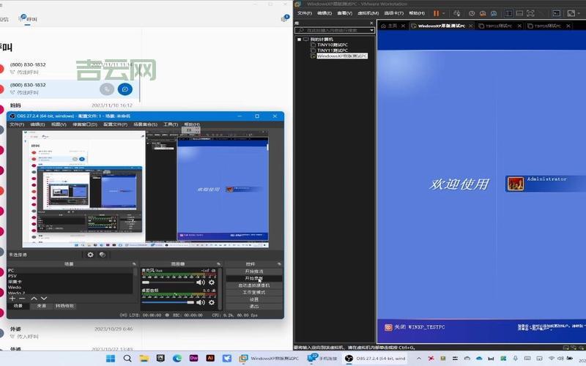Adjust microphone/Aux volume slider
This screenshot has height=366, width=586.
[168, 283]
